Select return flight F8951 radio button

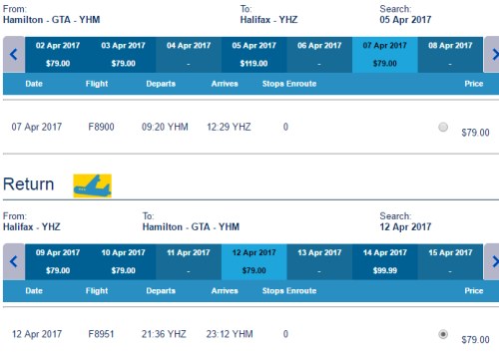[443, 334]
